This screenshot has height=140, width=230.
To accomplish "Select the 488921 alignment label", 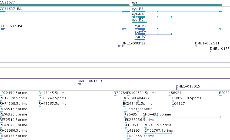I will point(175,93).
